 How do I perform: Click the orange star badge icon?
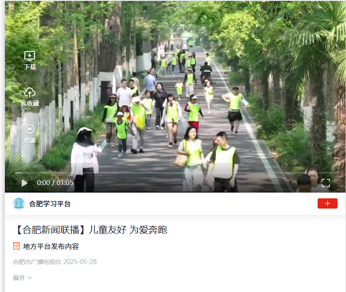[x=16, y=246]
